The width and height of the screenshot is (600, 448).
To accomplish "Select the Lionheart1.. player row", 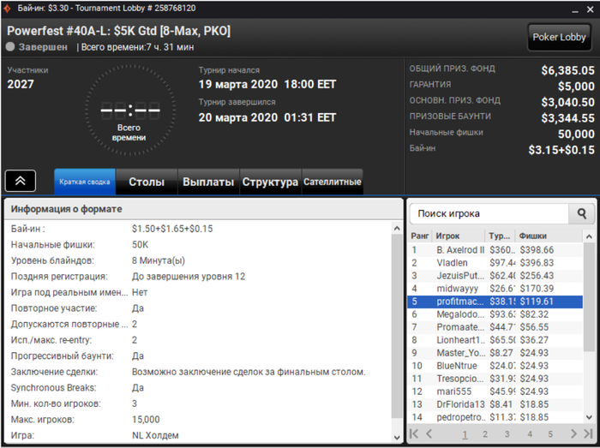I will pos(495,340).
